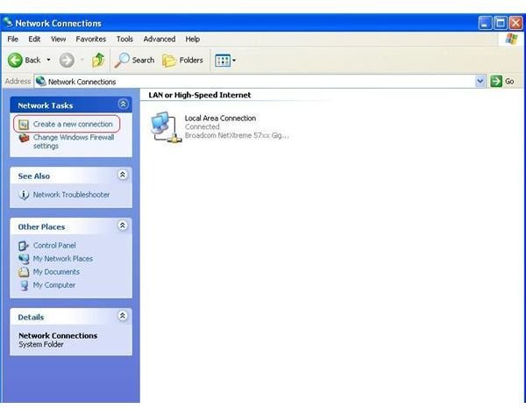
Task: Open Network Troubleshooter link
Action: pos(71,195)
